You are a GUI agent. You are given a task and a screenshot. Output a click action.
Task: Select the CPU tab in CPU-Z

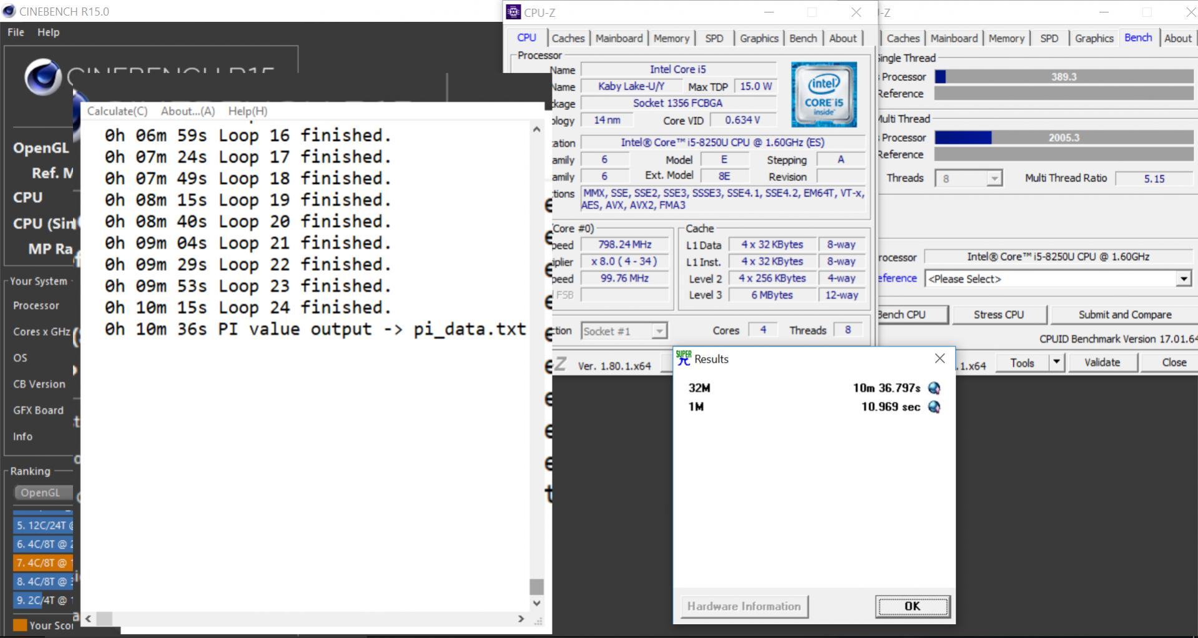coord(526,37)
